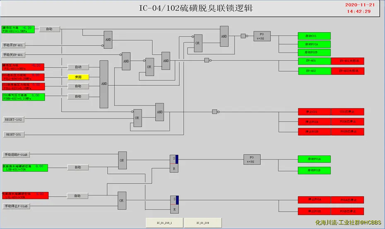This screenshot has width=385, height=229.
Task: Click the 手动停止P-01AB button
Action: (x=16, y=206)
